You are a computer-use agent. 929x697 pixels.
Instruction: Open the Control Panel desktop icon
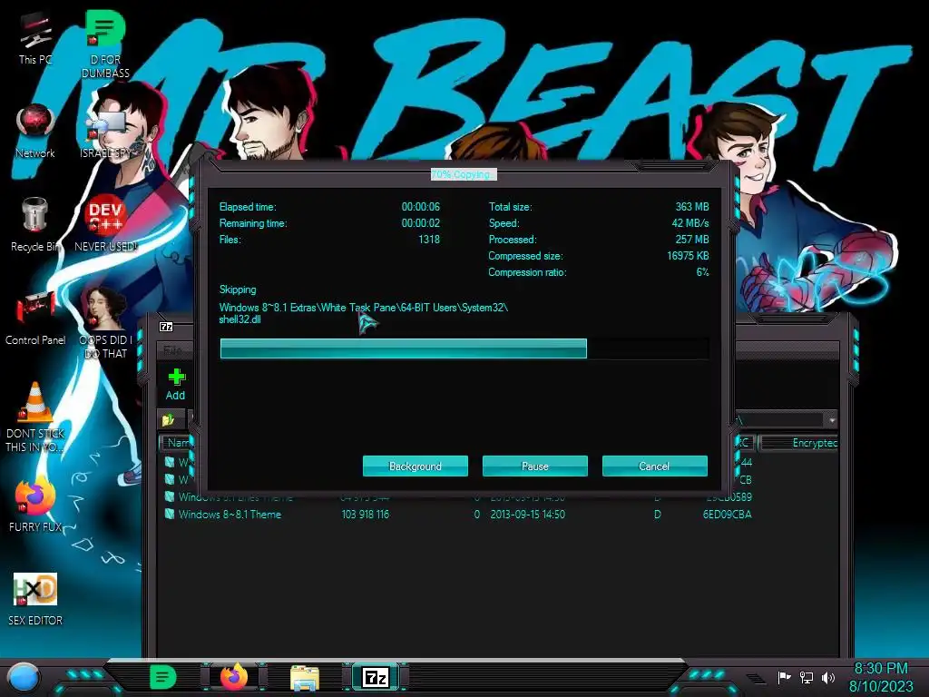(35, 318)
